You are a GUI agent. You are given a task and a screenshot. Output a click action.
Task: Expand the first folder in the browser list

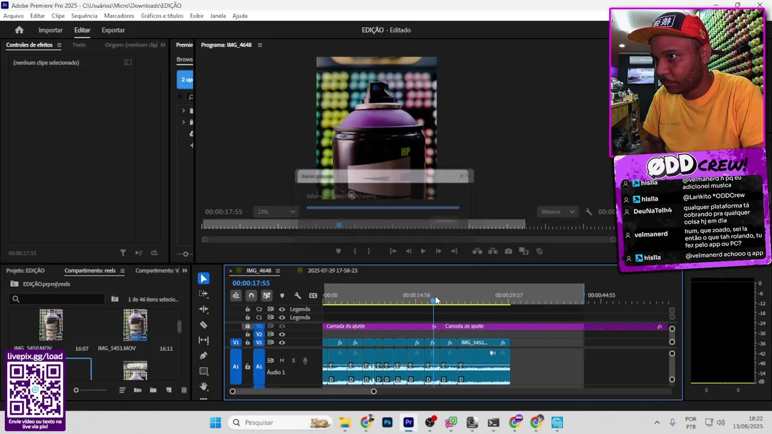[x=183, y=111]
